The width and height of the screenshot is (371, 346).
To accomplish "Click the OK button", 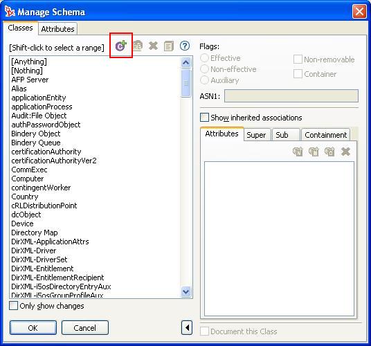I will coord(33,328).
